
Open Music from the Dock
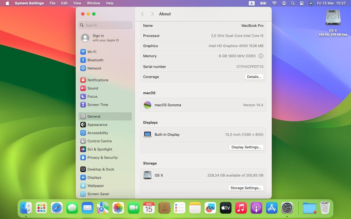click(x=241, y=208)
